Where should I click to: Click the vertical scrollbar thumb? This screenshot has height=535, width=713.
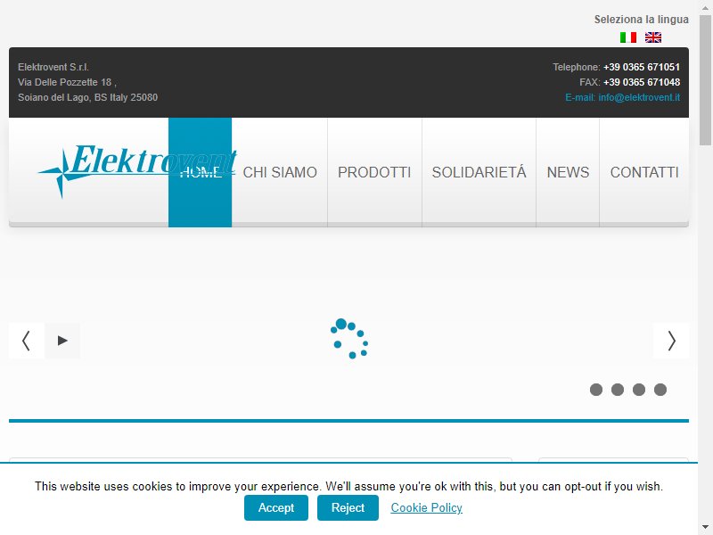coord(705,79)
